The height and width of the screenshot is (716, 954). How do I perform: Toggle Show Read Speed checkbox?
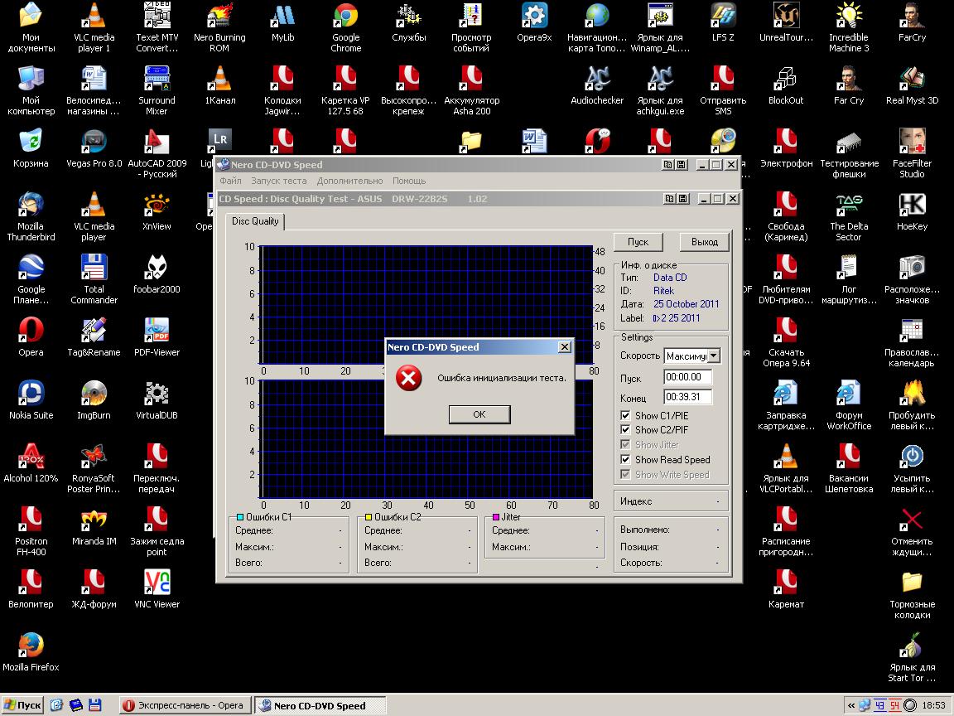point(625,459)
